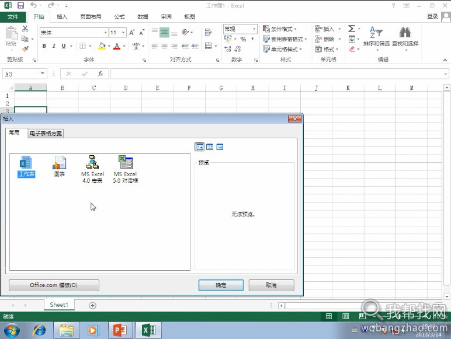
Task: Click Office.com 模板 button
Action: pos(54,285)
